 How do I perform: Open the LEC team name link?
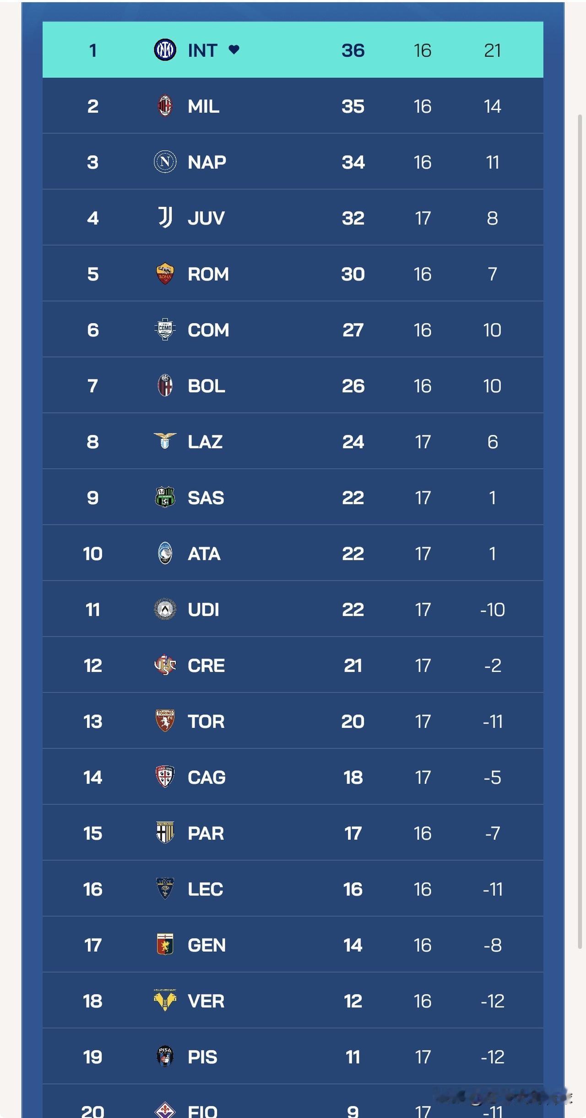pyautogui.click(x=205, y=889)
